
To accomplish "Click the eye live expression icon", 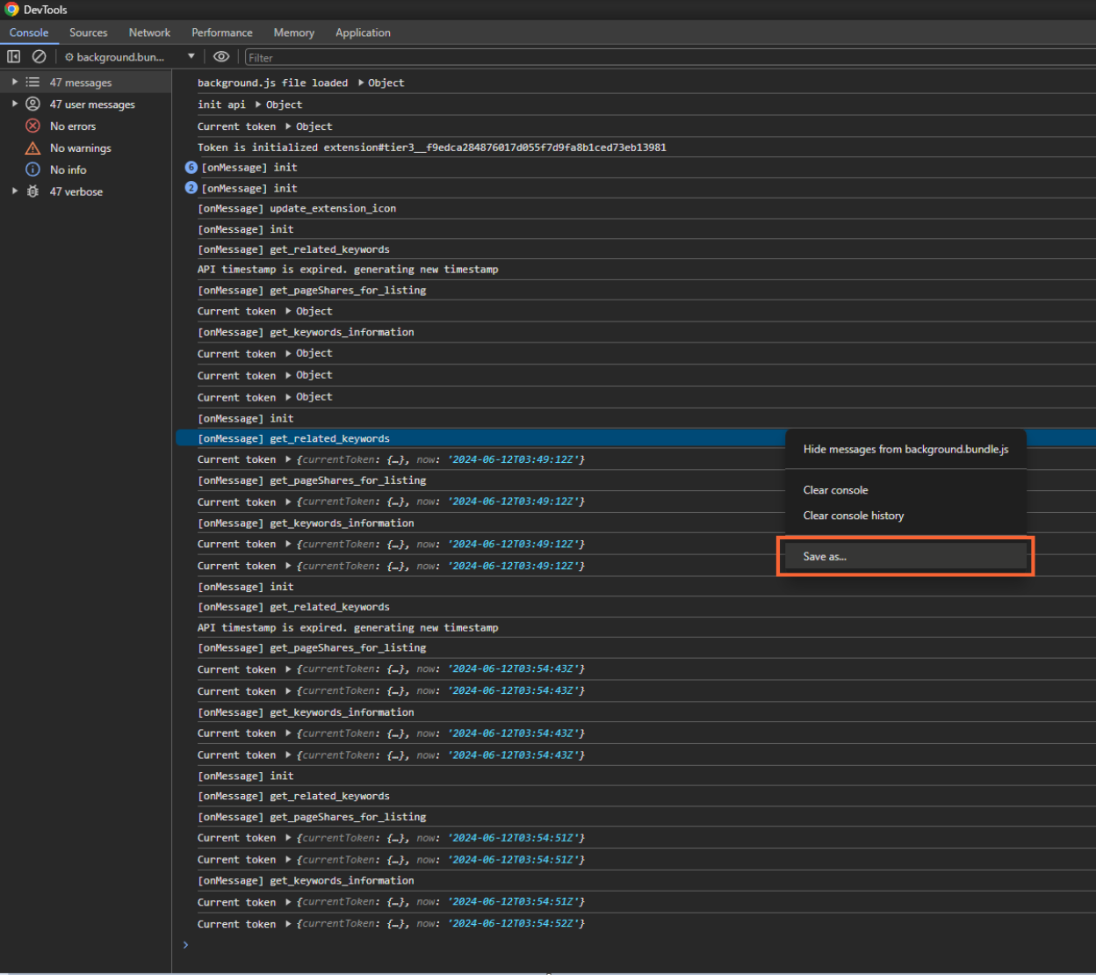I will (x=221, y=56).
